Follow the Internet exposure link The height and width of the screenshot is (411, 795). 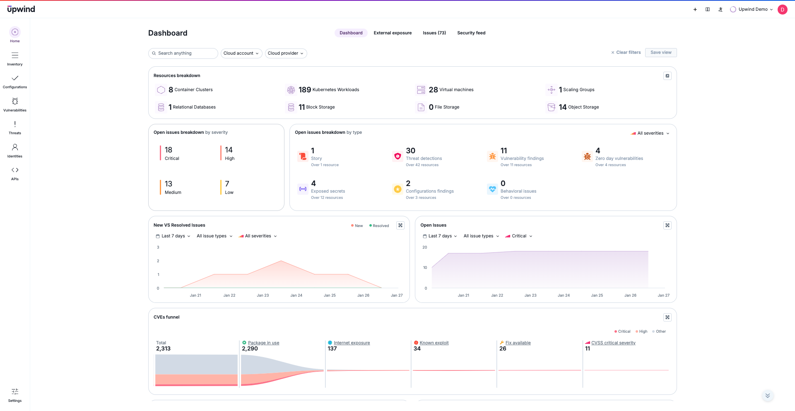tap(352, 343)
